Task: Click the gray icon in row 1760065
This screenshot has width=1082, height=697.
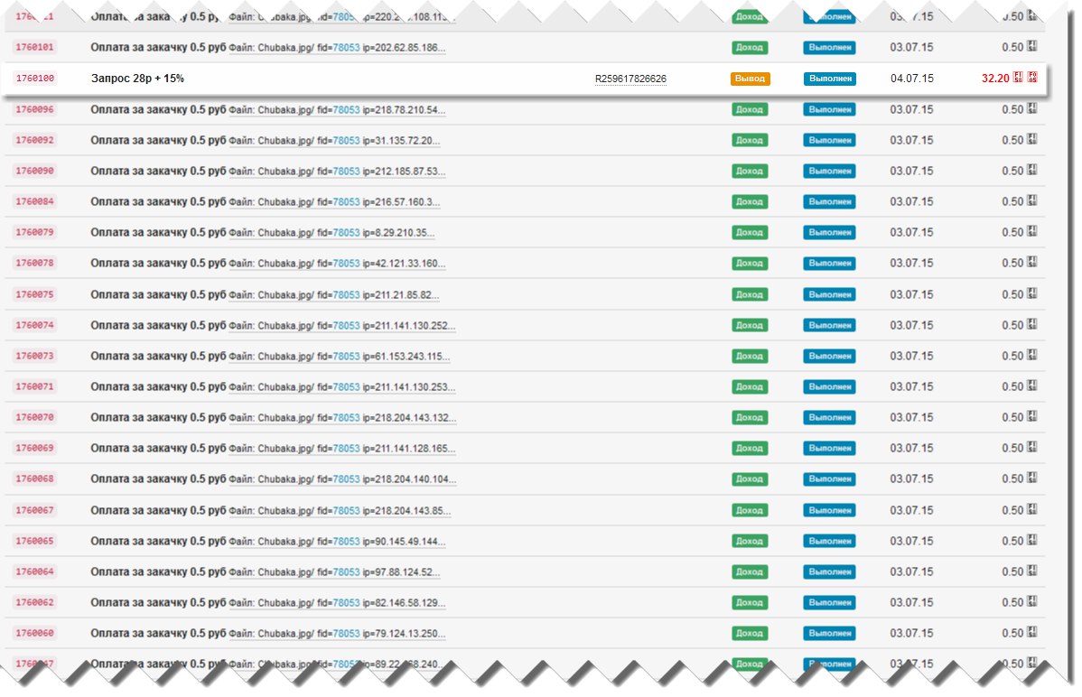Action: pos(1032,541)
